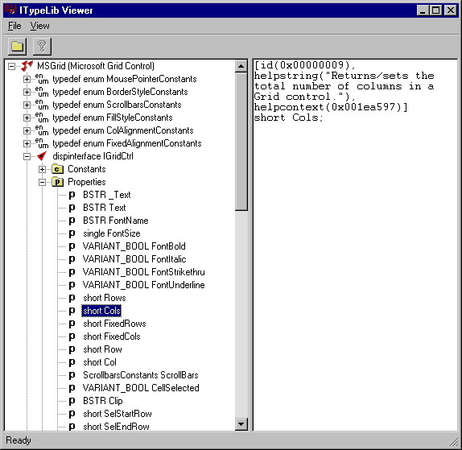This screenshot has height=450, width=462.
Task: Click the help question mark toolbar button
Action: click(42, 46)
